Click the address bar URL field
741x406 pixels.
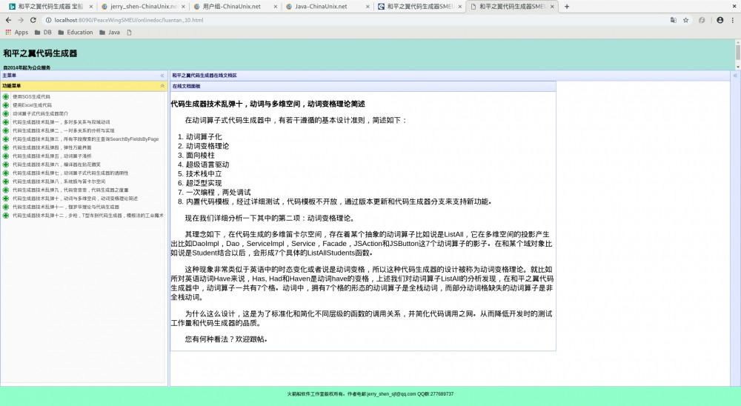tap(354, 20)
